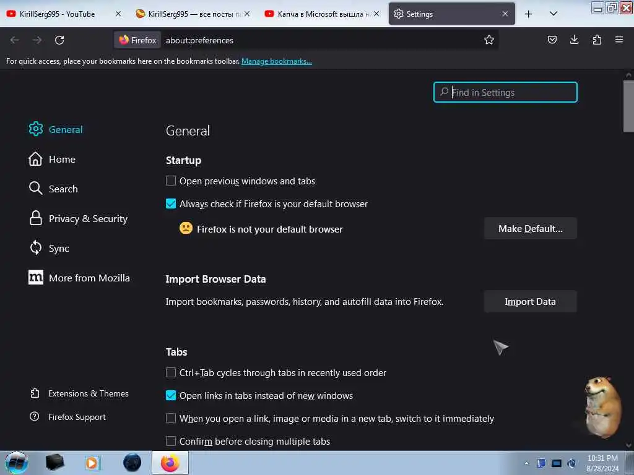
Task: Enable Open previous windows and tabs
Action: (171, 181)
